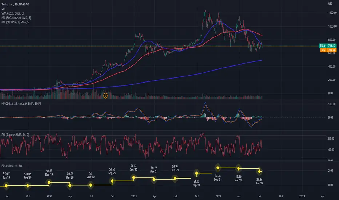Click the 2.00 EPS scale label
This screenshot has width=339, height=200.
point(331,171)
